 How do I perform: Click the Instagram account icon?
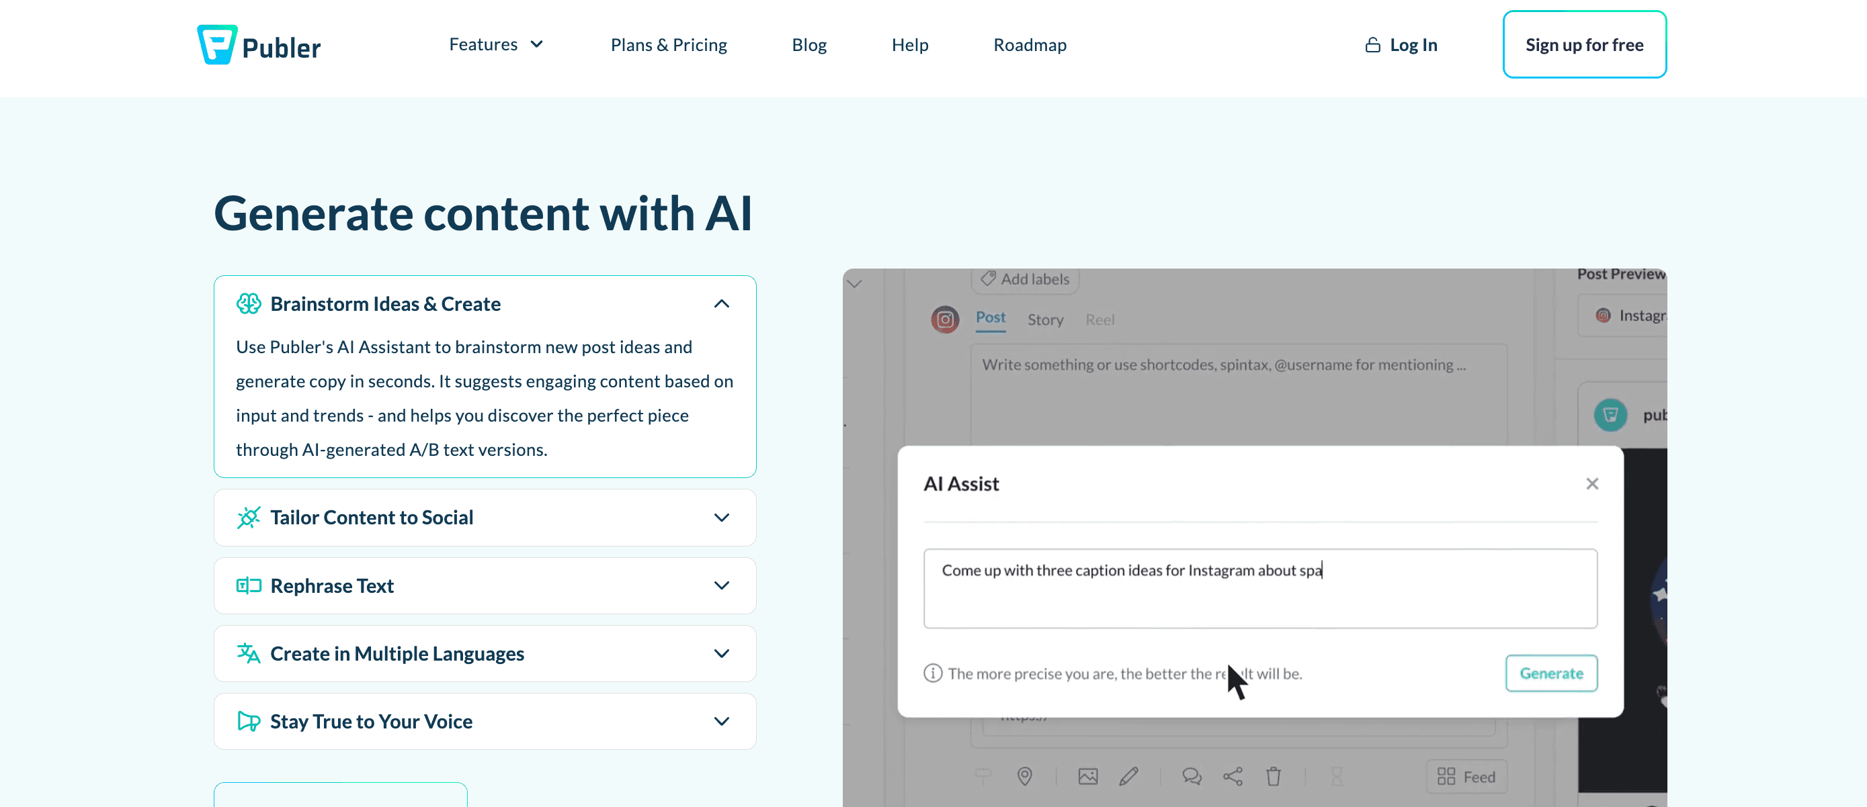click(944, 319)
